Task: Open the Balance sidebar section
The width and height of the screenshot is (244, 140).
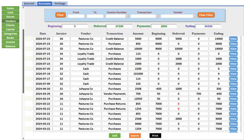Action: coord(10,46)
